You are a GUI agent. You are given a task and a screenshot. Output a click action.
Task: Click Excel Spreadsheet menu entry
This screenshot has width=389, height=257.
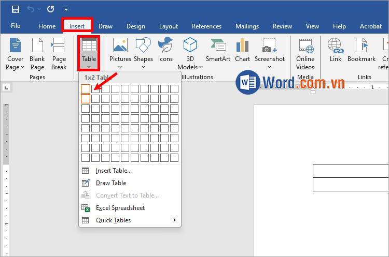coord(120,208)
